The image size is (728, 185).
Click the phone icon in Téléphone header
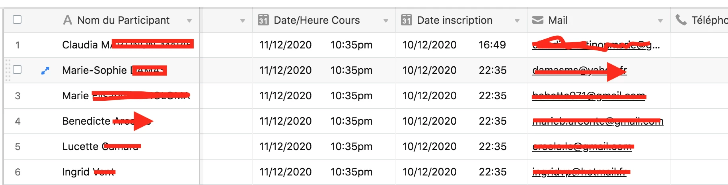tap(681, 20)
